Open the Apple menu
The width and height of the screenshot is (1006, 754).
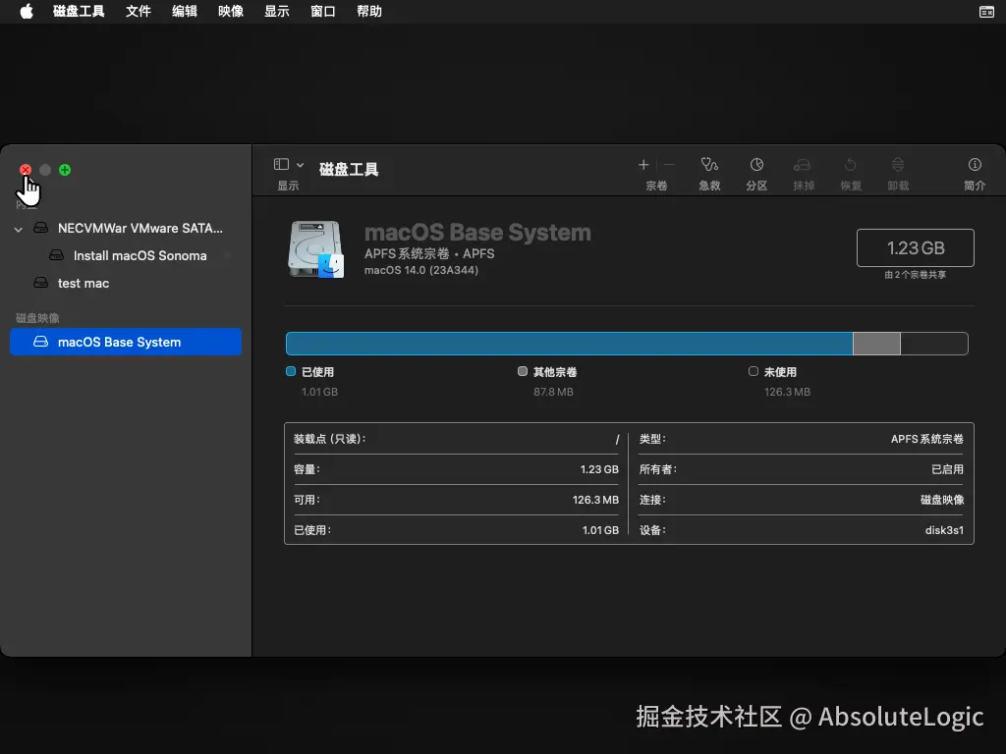coord(27,11)
